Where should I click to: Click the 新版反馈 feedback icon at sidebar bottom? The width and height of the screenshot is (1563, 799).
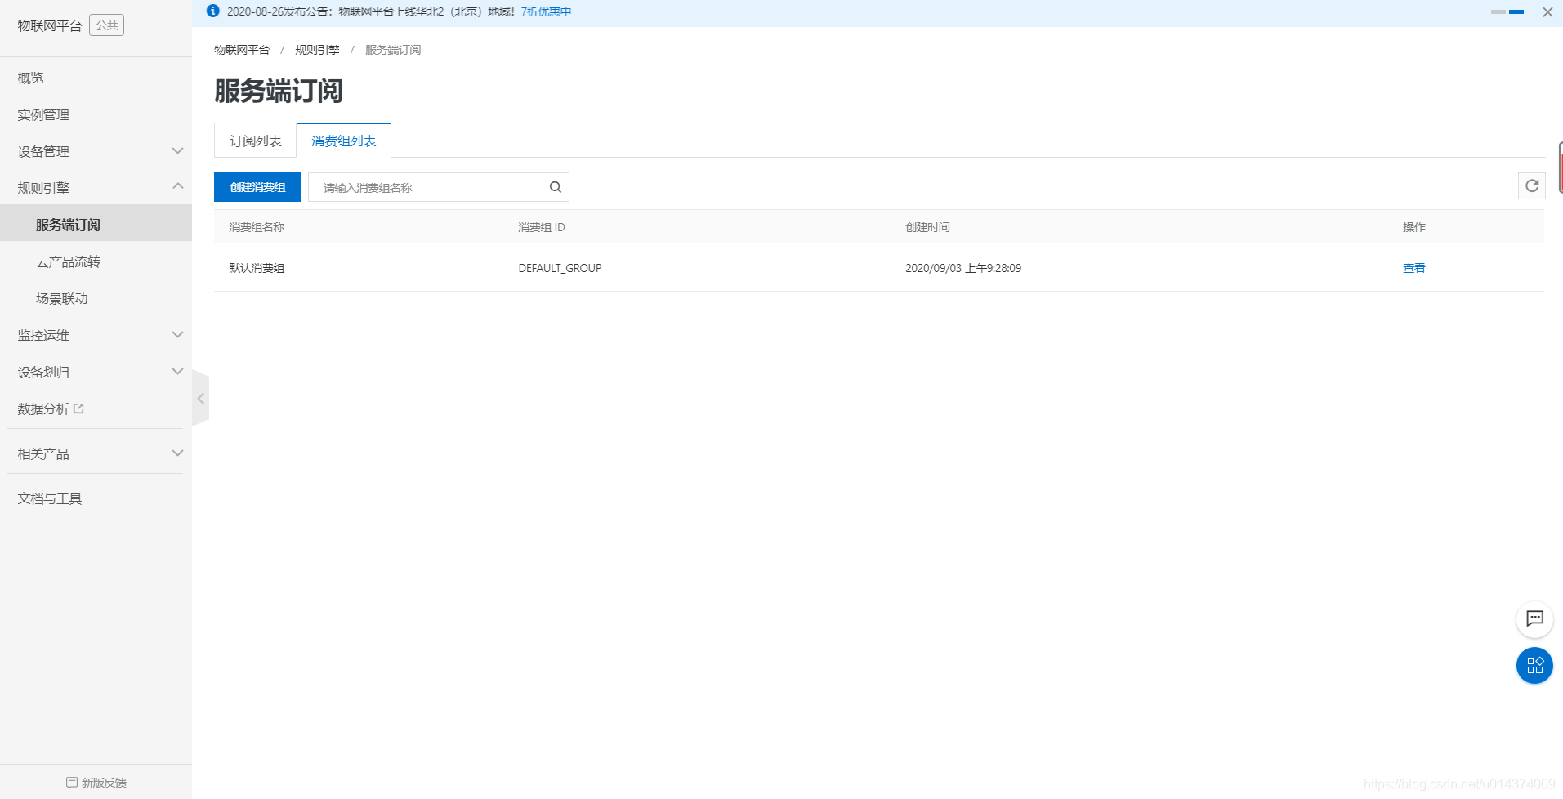tap(72, 783)
